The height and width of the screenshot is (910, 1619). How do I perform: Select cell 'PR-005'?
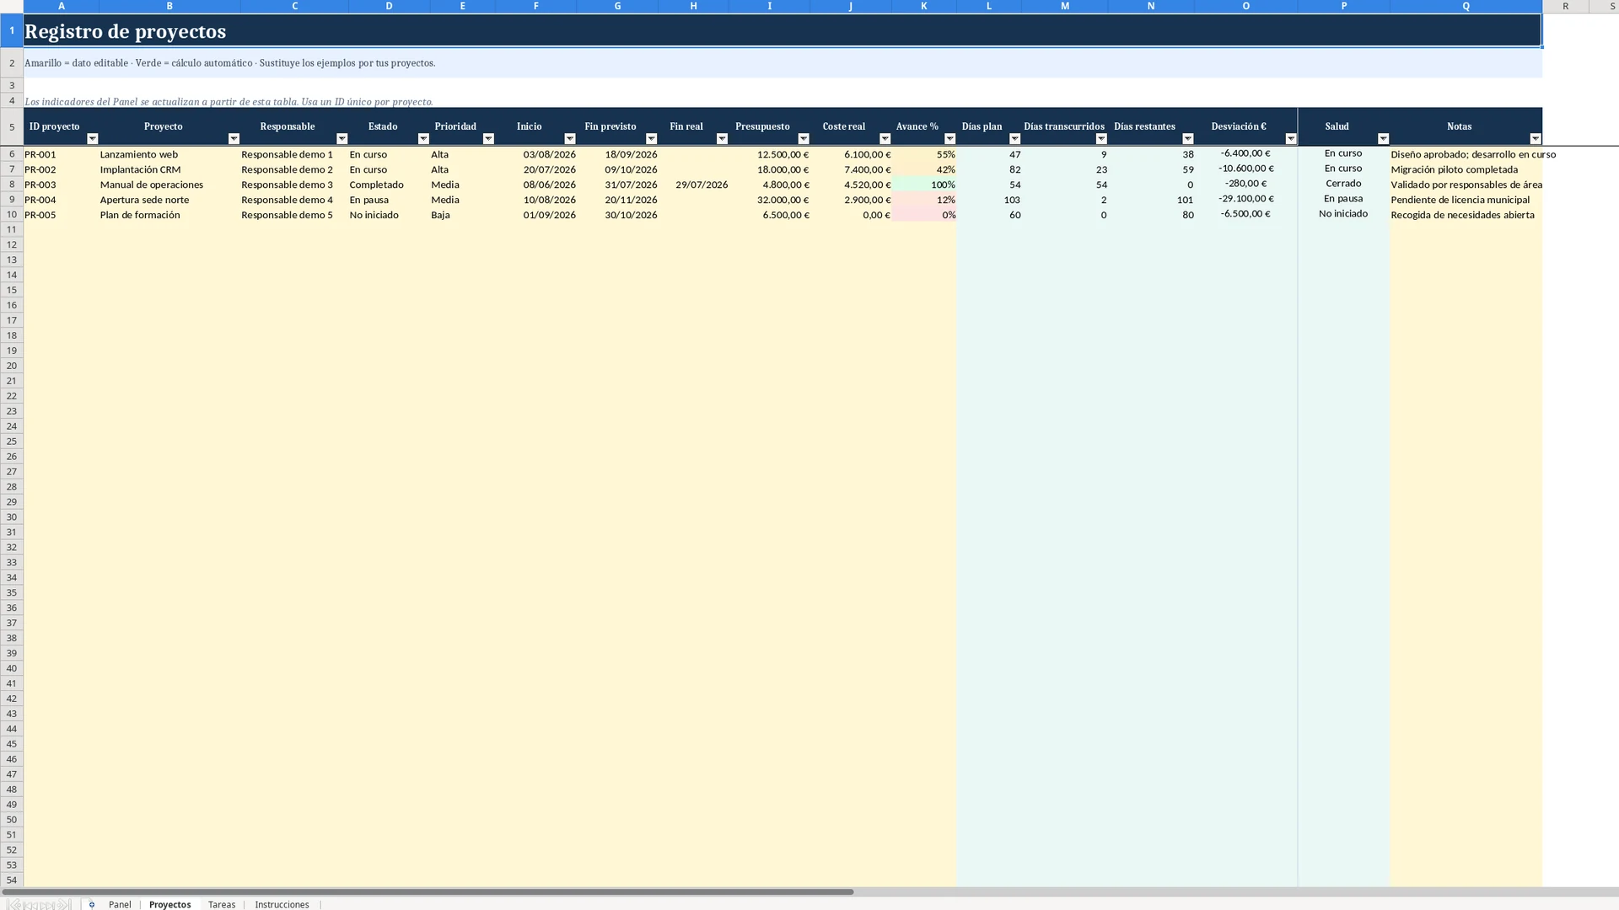[61, 215]
